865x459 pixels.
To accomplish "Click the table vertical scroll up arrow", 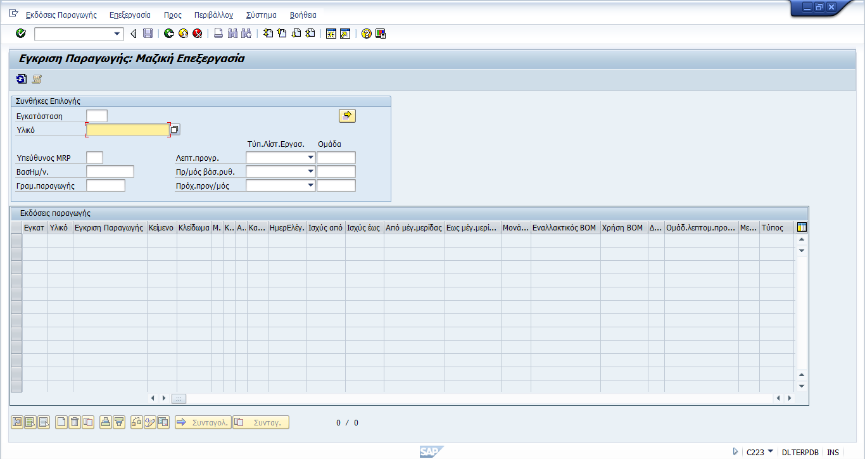I will click(x=802, y=239).
